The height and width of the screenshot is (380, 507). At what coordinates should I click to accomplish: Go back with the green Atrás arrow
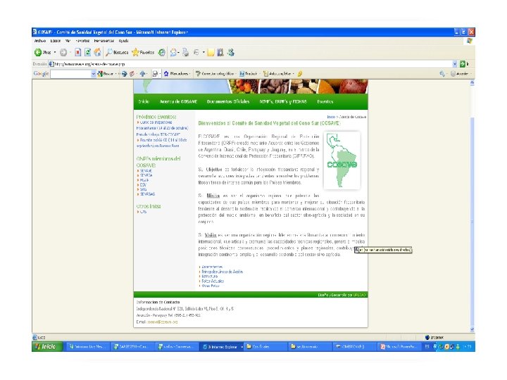point(38,52)
